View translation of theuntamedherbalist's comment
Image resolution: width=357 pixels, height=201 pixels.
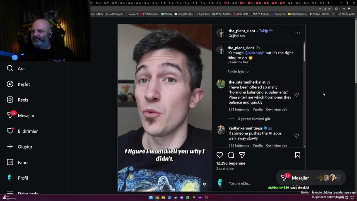(x=277, y=109)
